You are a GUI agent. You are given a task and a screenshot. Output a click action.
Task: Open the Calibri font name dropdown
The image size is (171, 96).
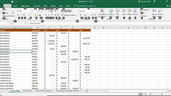click(x=30, y=11)
